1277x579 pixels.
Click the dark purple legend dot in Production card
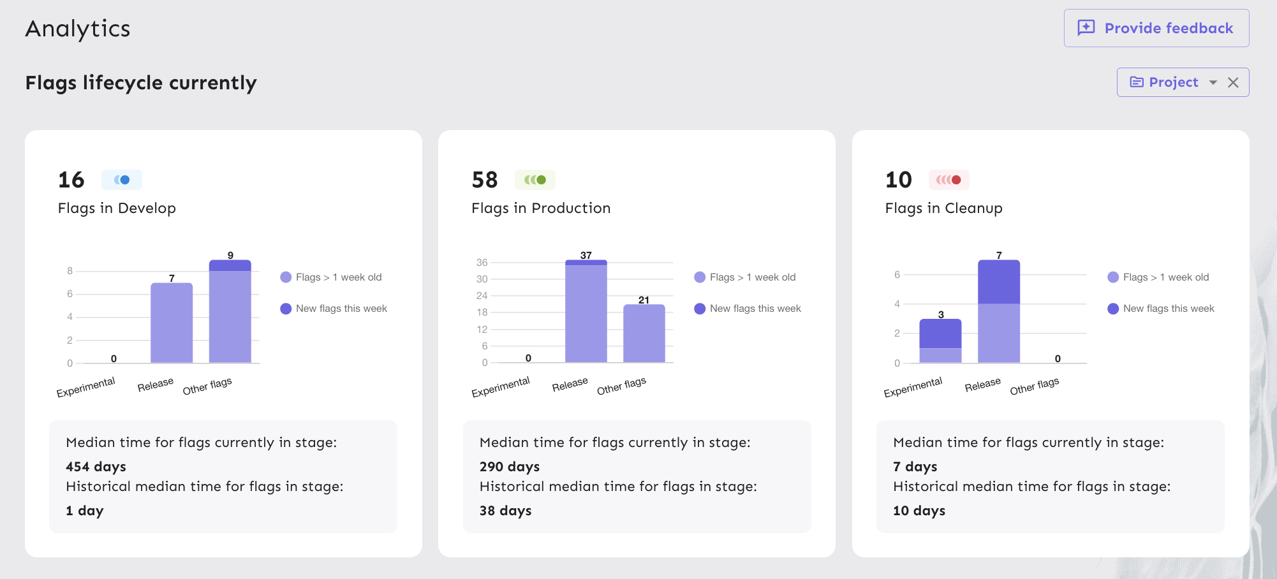point(698,308)
